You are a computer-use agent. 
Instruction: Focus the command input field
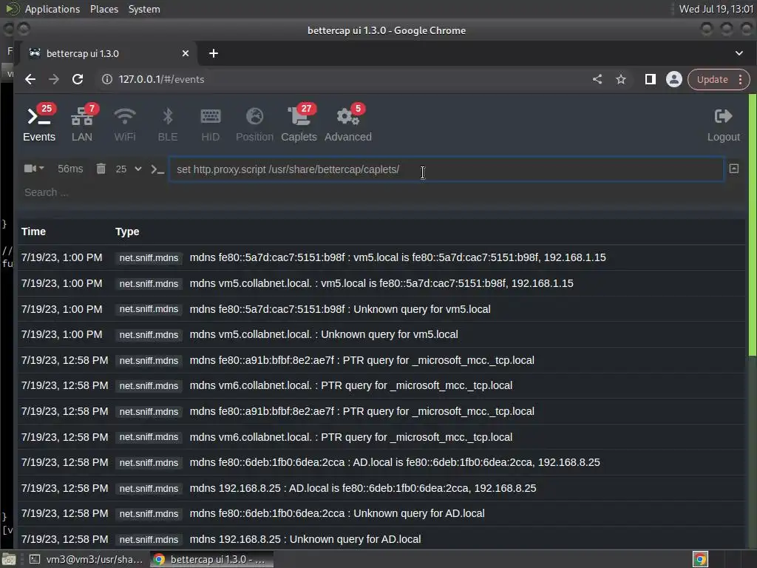(446, 169)
